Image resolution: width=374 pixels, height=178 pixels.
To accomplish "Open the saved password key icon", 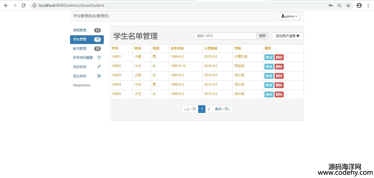I will coord(331,5).
